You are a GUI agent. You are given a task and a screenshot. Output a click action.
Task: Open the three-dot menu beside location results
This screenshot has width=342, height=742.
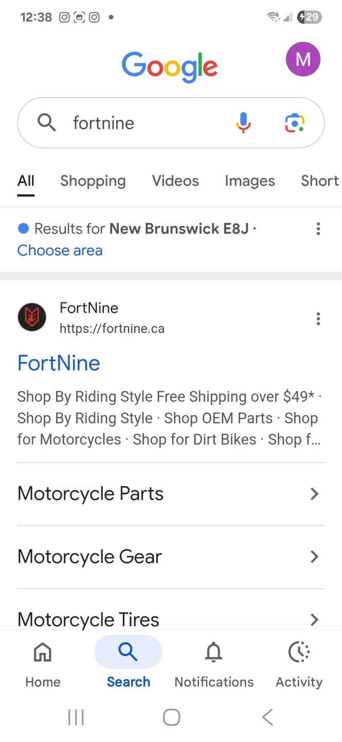[x=318, y=229]
